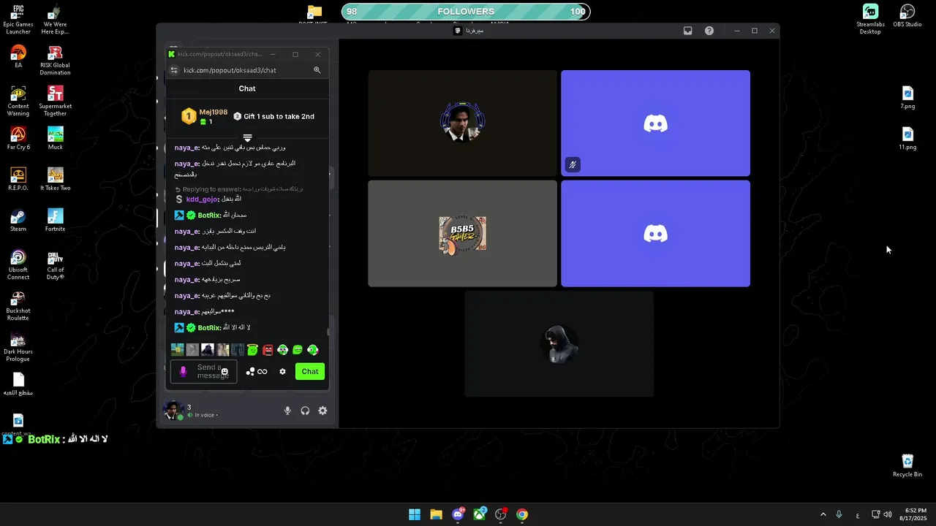936x526 pixels.
Task: Click the Kick site info icon in address bar
Action: tap(174, 70)
